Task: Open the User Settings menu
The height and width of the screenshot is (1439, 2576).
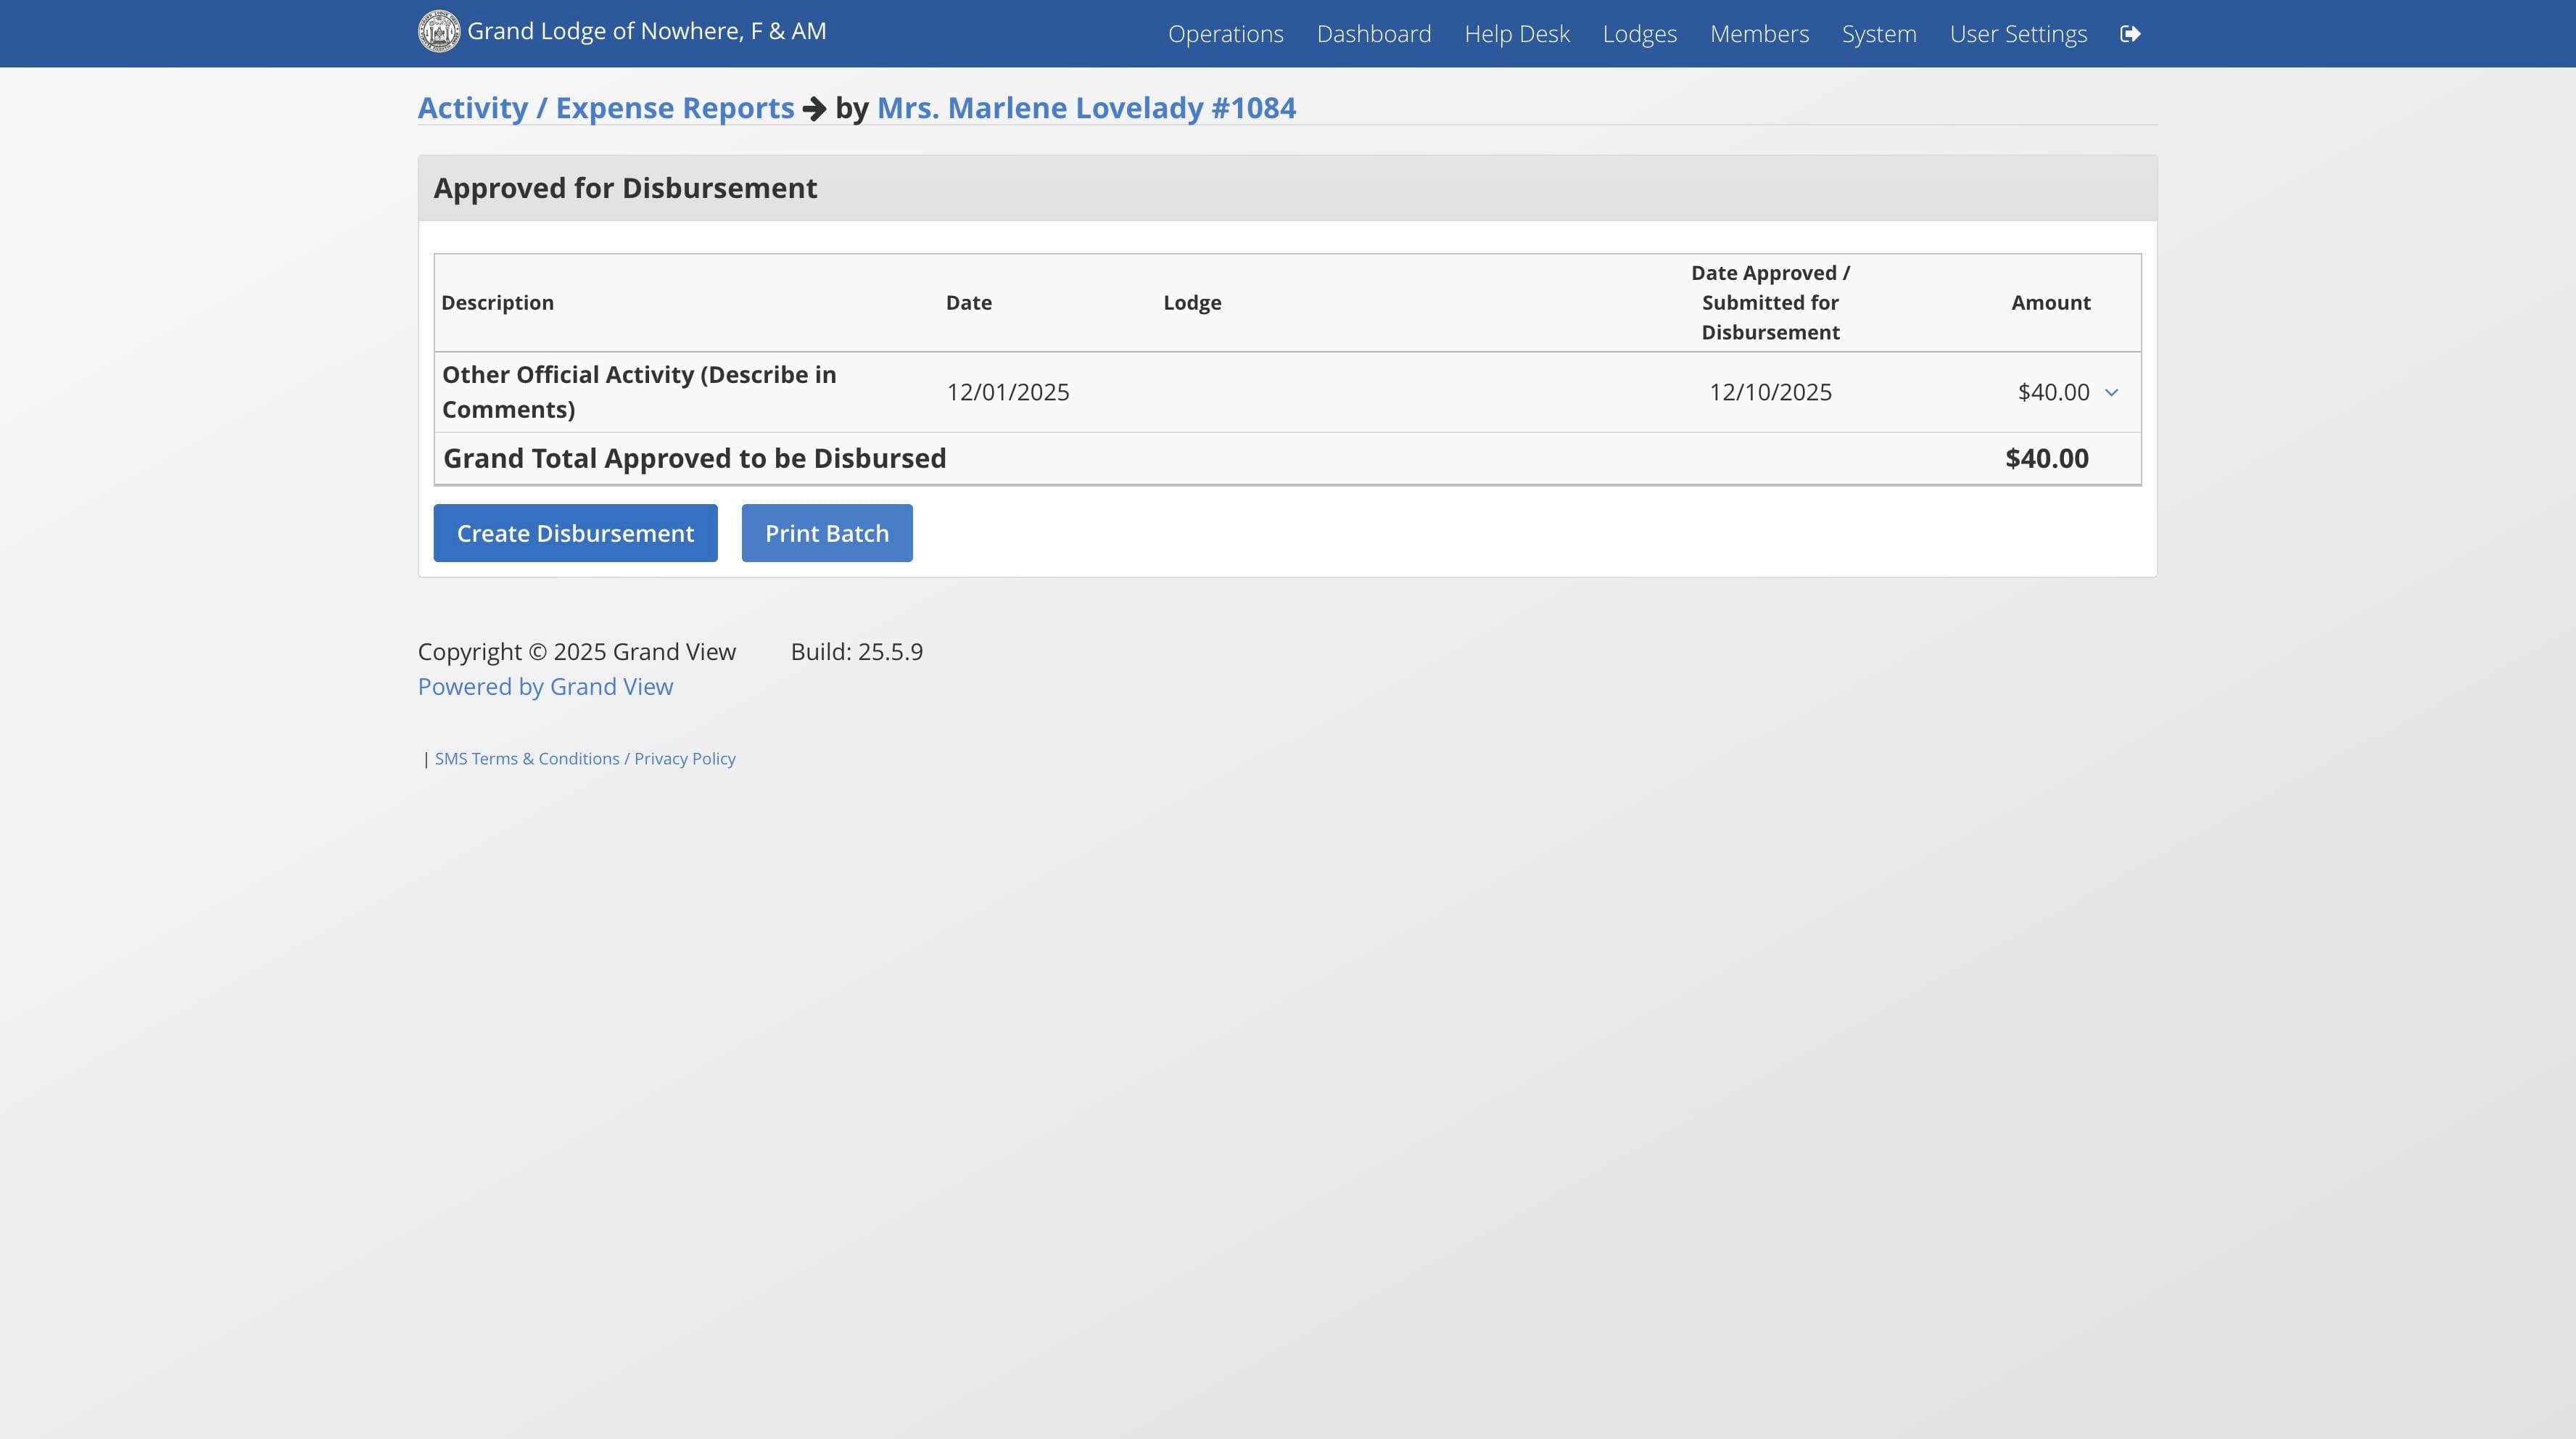Action: (x=2018, y=34)
